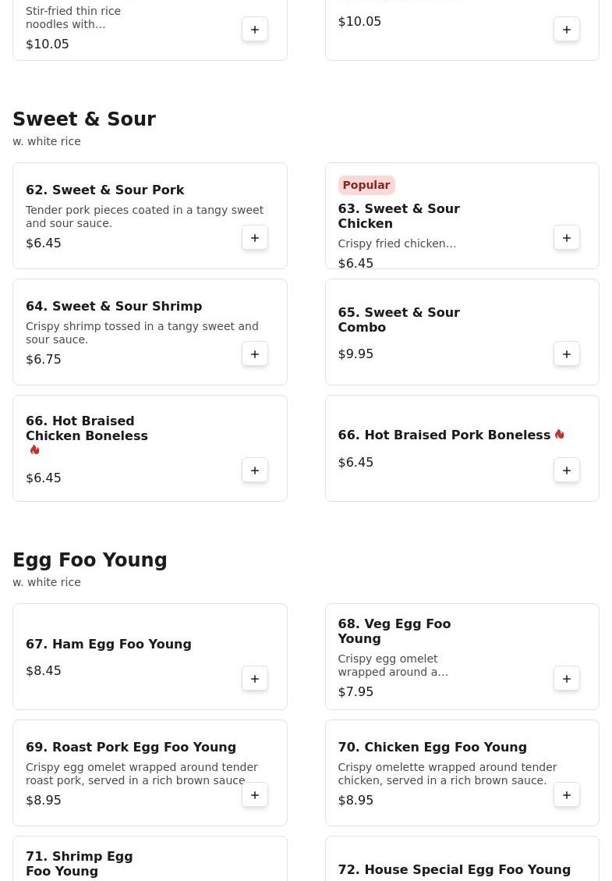The height and width of the screenshot is (881, 612).
Task: Open 71. Shrimp Egg Foo Young card
Action: tap(79, 863)
